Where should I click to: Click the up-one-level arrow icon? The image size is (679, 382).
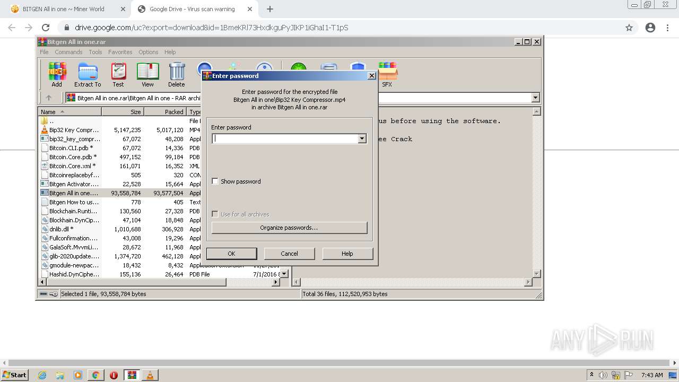tap(49, 98)
